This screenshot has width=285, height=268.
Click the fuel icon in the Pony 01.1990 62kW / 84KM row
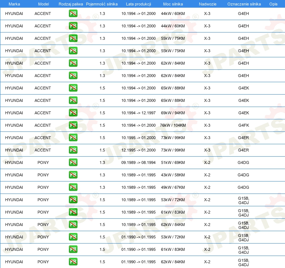[x=73, y=261]
